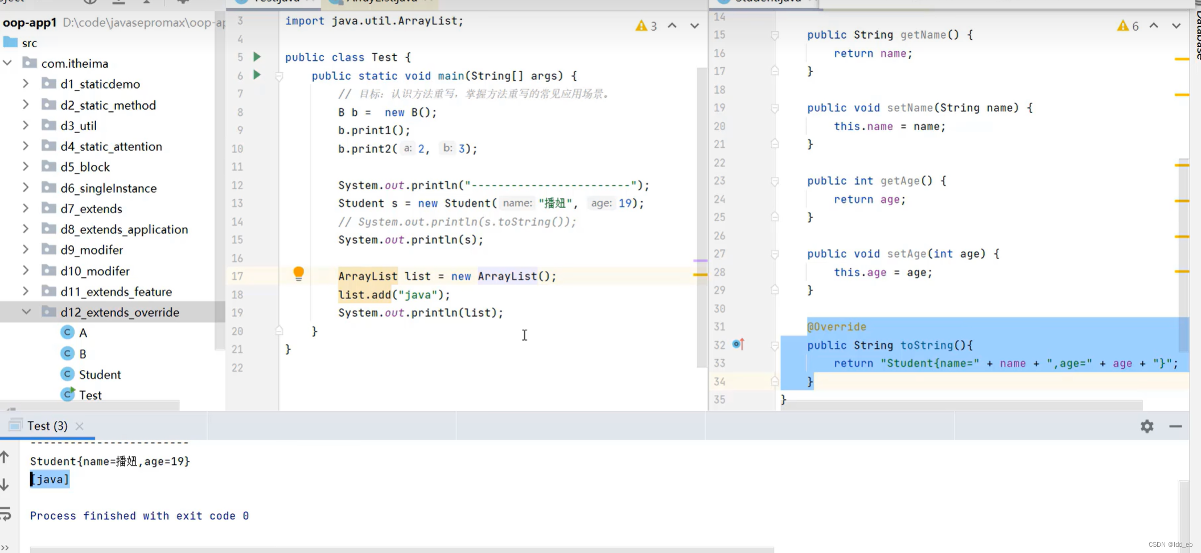Go to previous highlighted problem in the Student editor

(1154, 26)
